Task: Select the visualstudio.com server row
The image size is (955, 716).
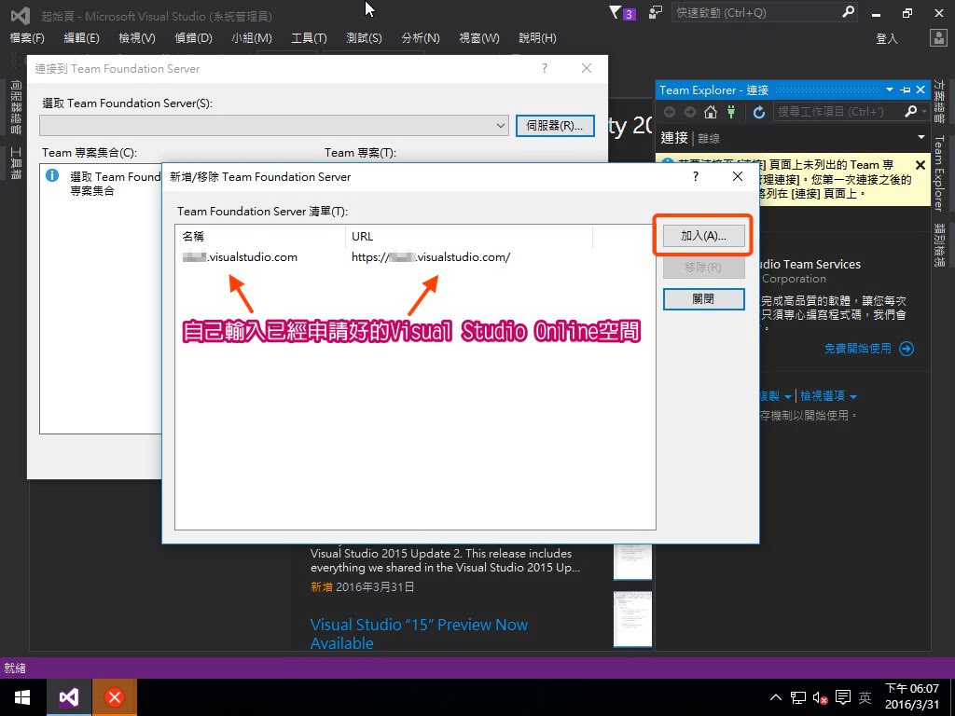Action: tap(415, 257)
